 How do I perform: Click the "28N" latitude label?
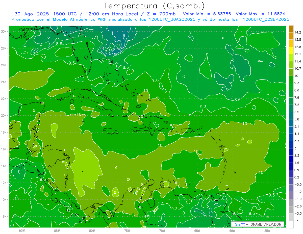(4, 48)
